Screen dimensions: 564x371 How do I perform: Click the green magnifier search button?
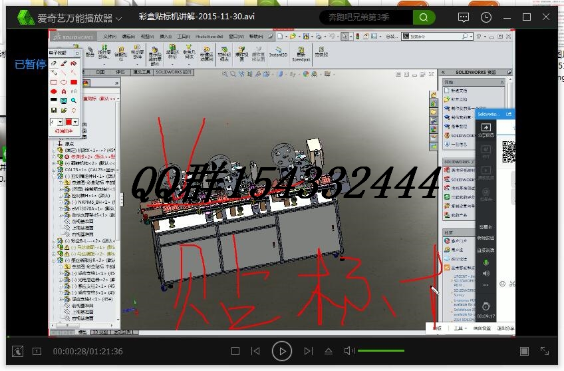(x=424, y=17)
